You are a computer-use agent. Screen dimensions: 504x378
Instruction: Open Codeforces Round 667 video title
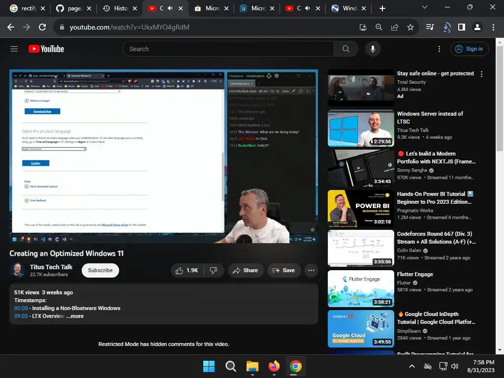tap(436, 238)
